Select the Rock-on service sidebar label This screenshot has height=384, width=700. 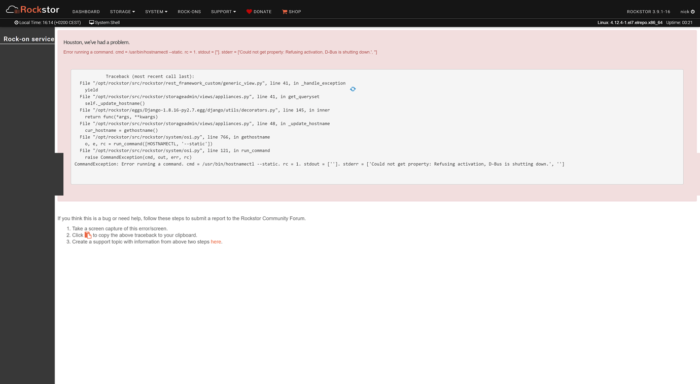(28, 39)
